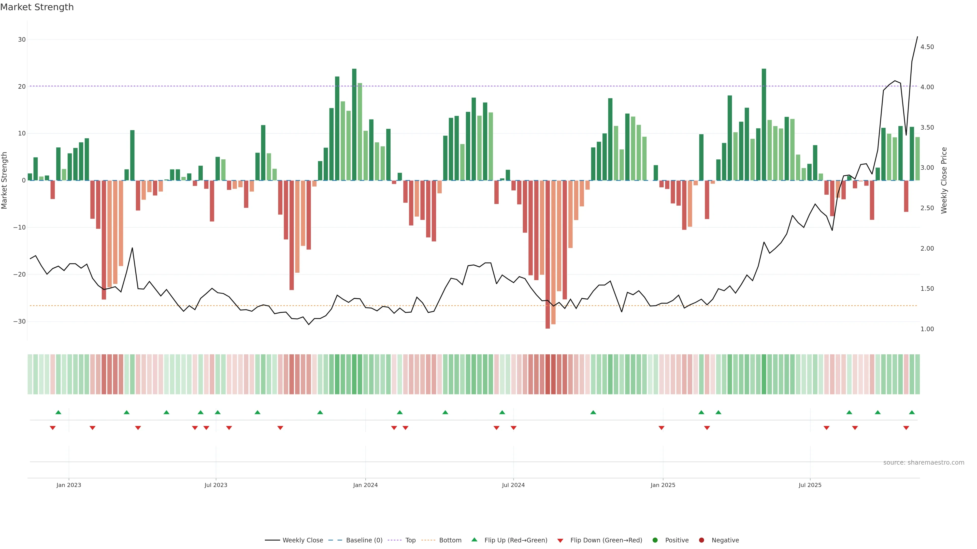Click the Weekly Close Price axis title

(x=944, y=180)
